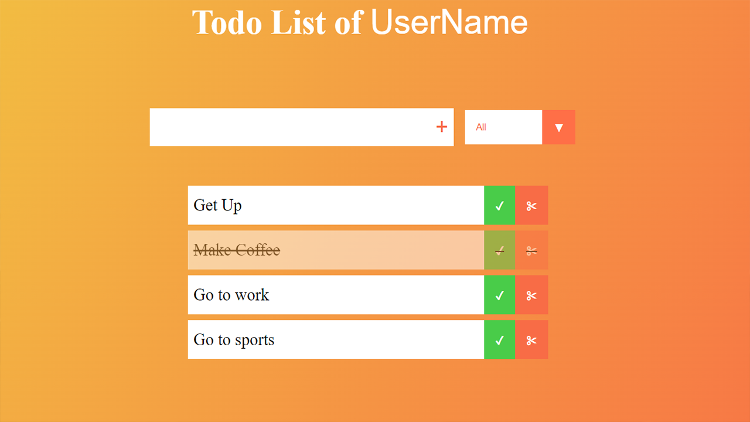Complete the "Go to sports" task
The width and height of the screenshot is (750, 422).
(499, 340)
